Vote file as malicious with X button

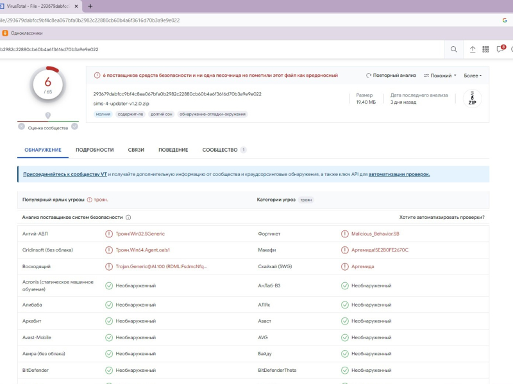pyautogui.click(x=22, y=127)
